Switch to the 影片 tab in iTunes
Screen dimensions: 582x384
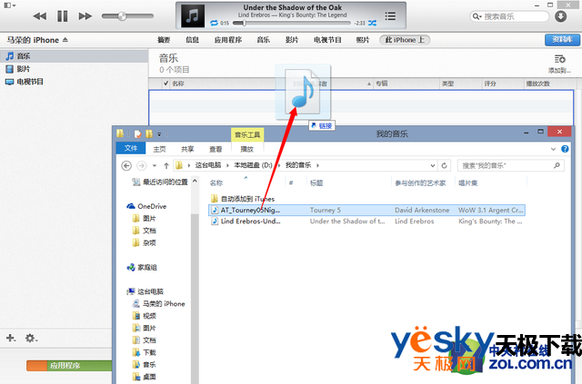coord(292,40)
